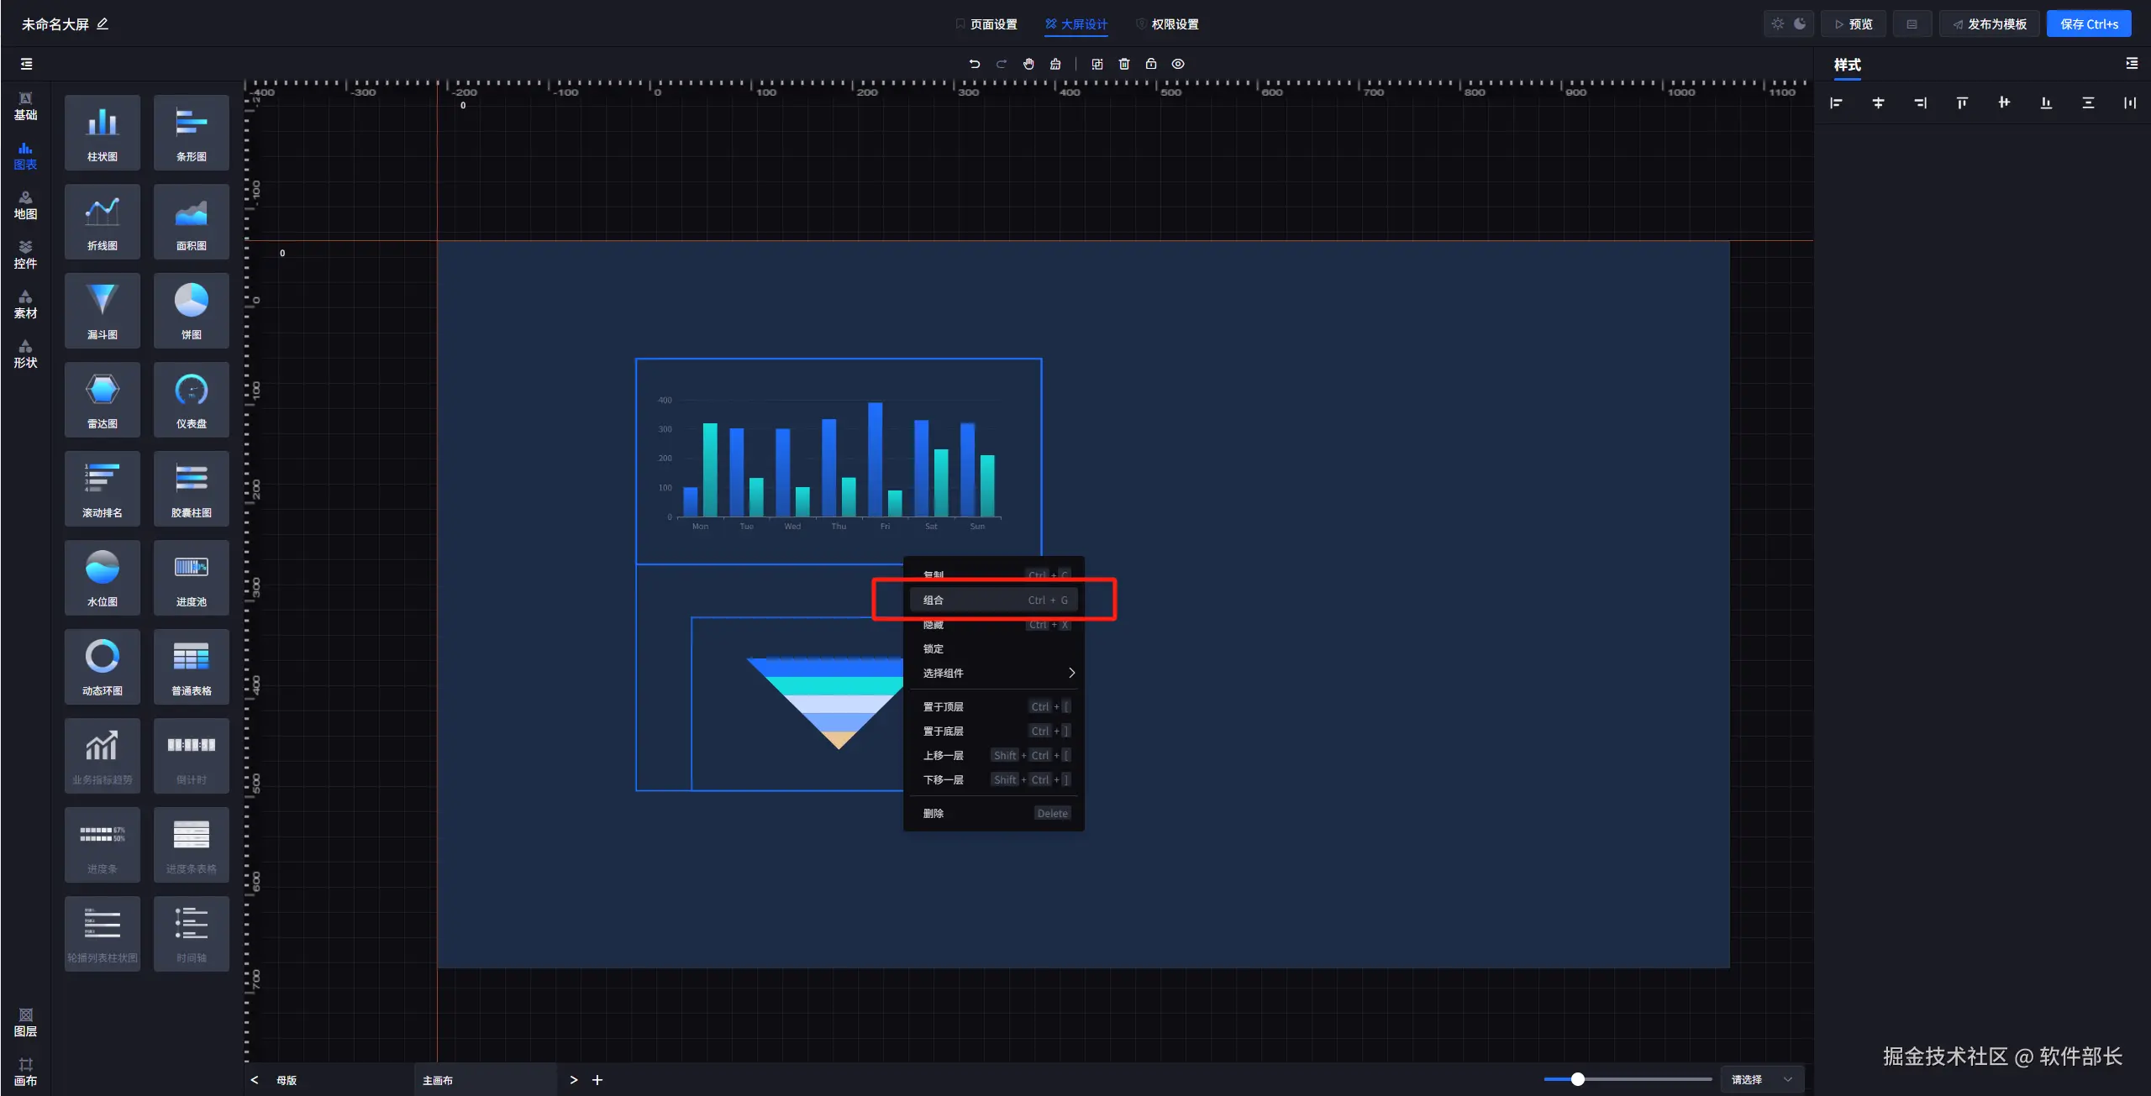Click the group components toolbar icon

1097,64
